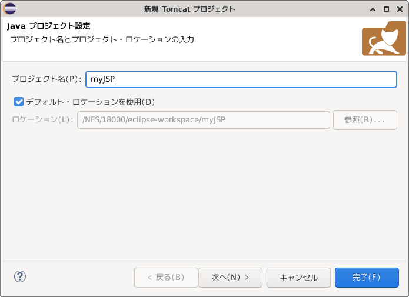Click the ロケーション path field
The width and height of the screenshot is (409, 297).
(204, 120)
